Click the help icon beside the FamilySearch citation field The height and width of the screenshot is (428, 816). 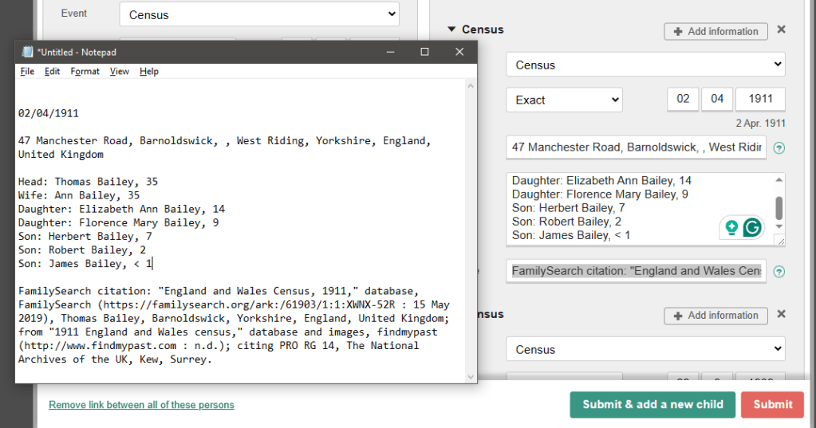(779, 272)
